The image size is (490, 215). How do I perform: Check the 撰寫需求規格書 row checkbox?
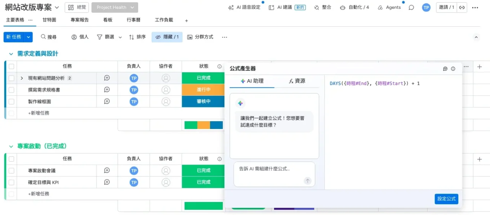click(x=11, y=90)
